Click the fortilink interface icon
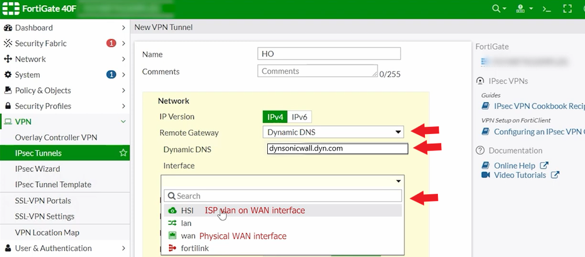This screenshot has height=257, width=585. coord(172,248)
